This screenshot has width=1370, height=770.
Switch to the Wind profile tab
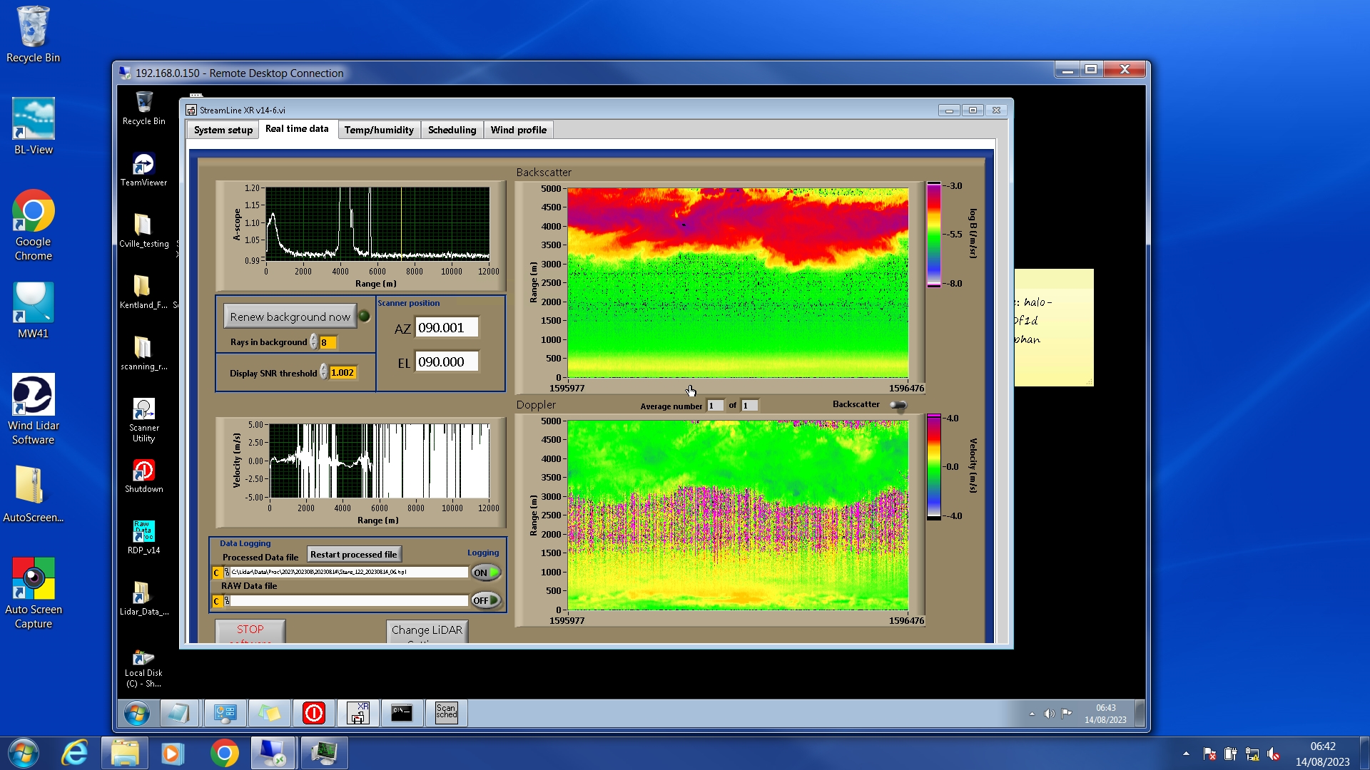[518, 130]
